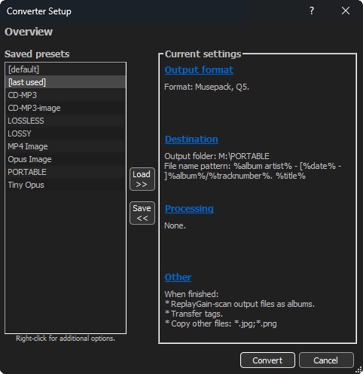Click the Load >> button
This screenshot has width=363, height=374.
click(x=142, y=179)
